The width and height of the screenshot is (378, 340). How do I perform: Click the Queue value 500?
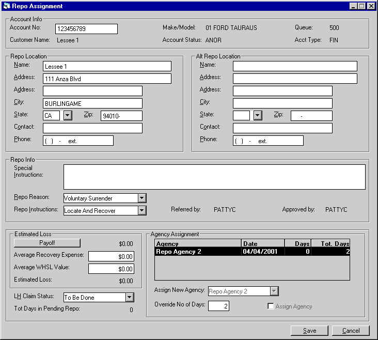(x=334, y=28)
